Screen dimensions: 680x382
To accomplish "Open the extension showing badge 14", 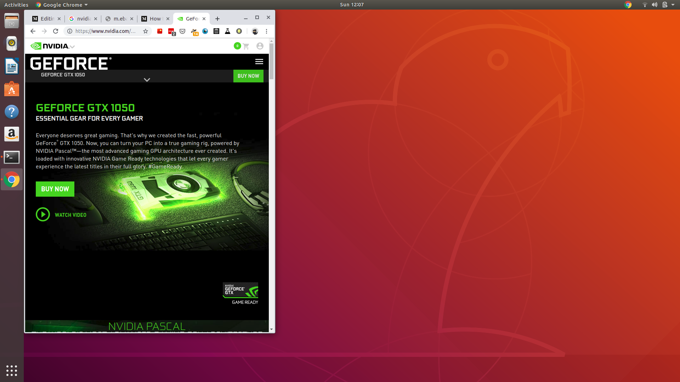I will 194,32.
